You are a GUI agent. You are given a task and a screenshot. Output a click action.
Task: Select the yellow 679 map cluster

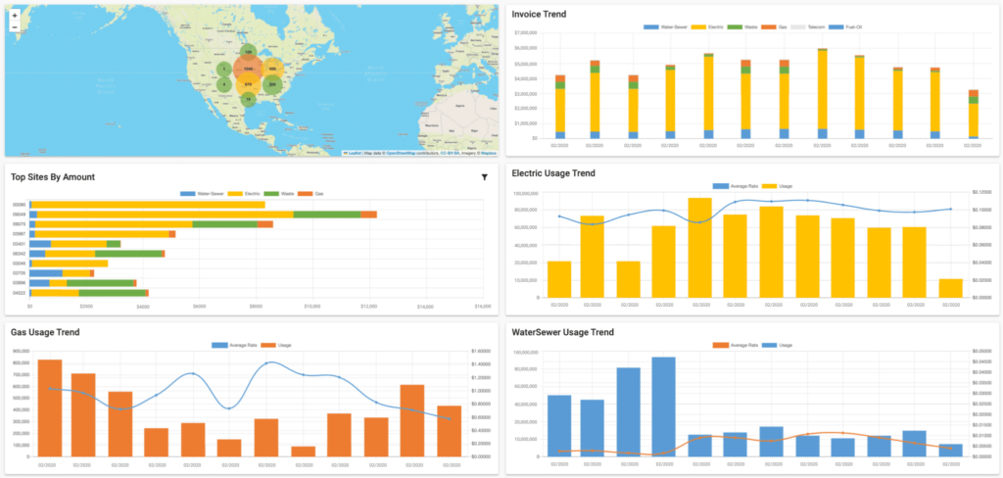click(249, 84)
